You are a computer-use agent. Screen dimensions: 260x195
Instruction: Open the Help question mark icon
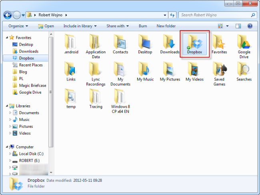pos(250,26)
